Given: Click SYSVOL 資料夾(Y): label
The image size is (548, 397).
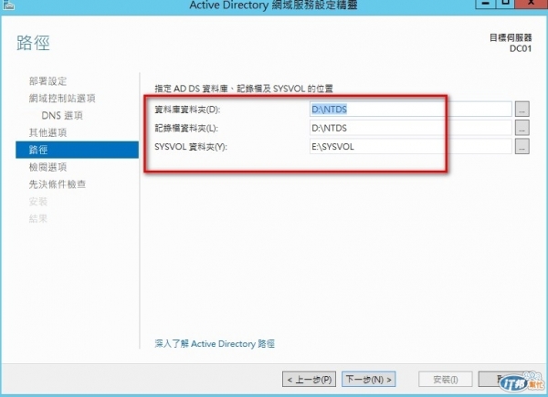Looking at the screenshot, I should [191, 147].
